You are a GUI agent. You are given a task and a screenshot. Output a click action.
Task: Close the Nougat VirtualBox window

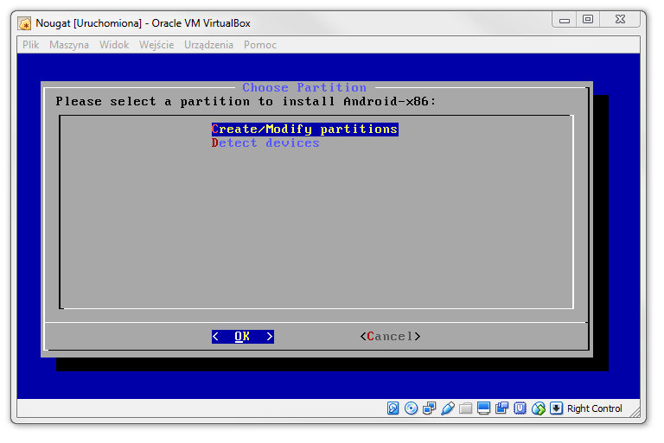(620, 20)
